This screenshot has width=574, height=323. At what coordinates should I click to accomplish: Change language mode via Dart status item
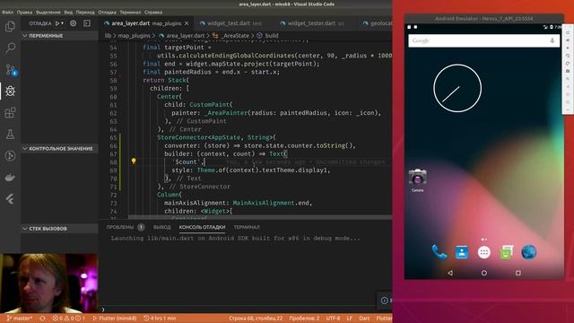point(364,319)
